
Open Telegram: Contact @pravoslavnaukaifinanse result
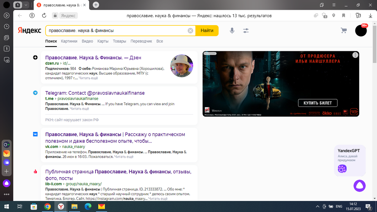click(x=95, y=93)
